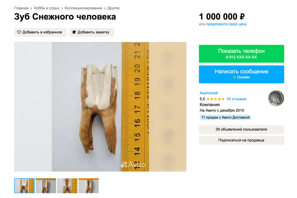Open the 30 отзывов reviews link
The height and width of the screenshot is (198, 297).
pos(236,99)
